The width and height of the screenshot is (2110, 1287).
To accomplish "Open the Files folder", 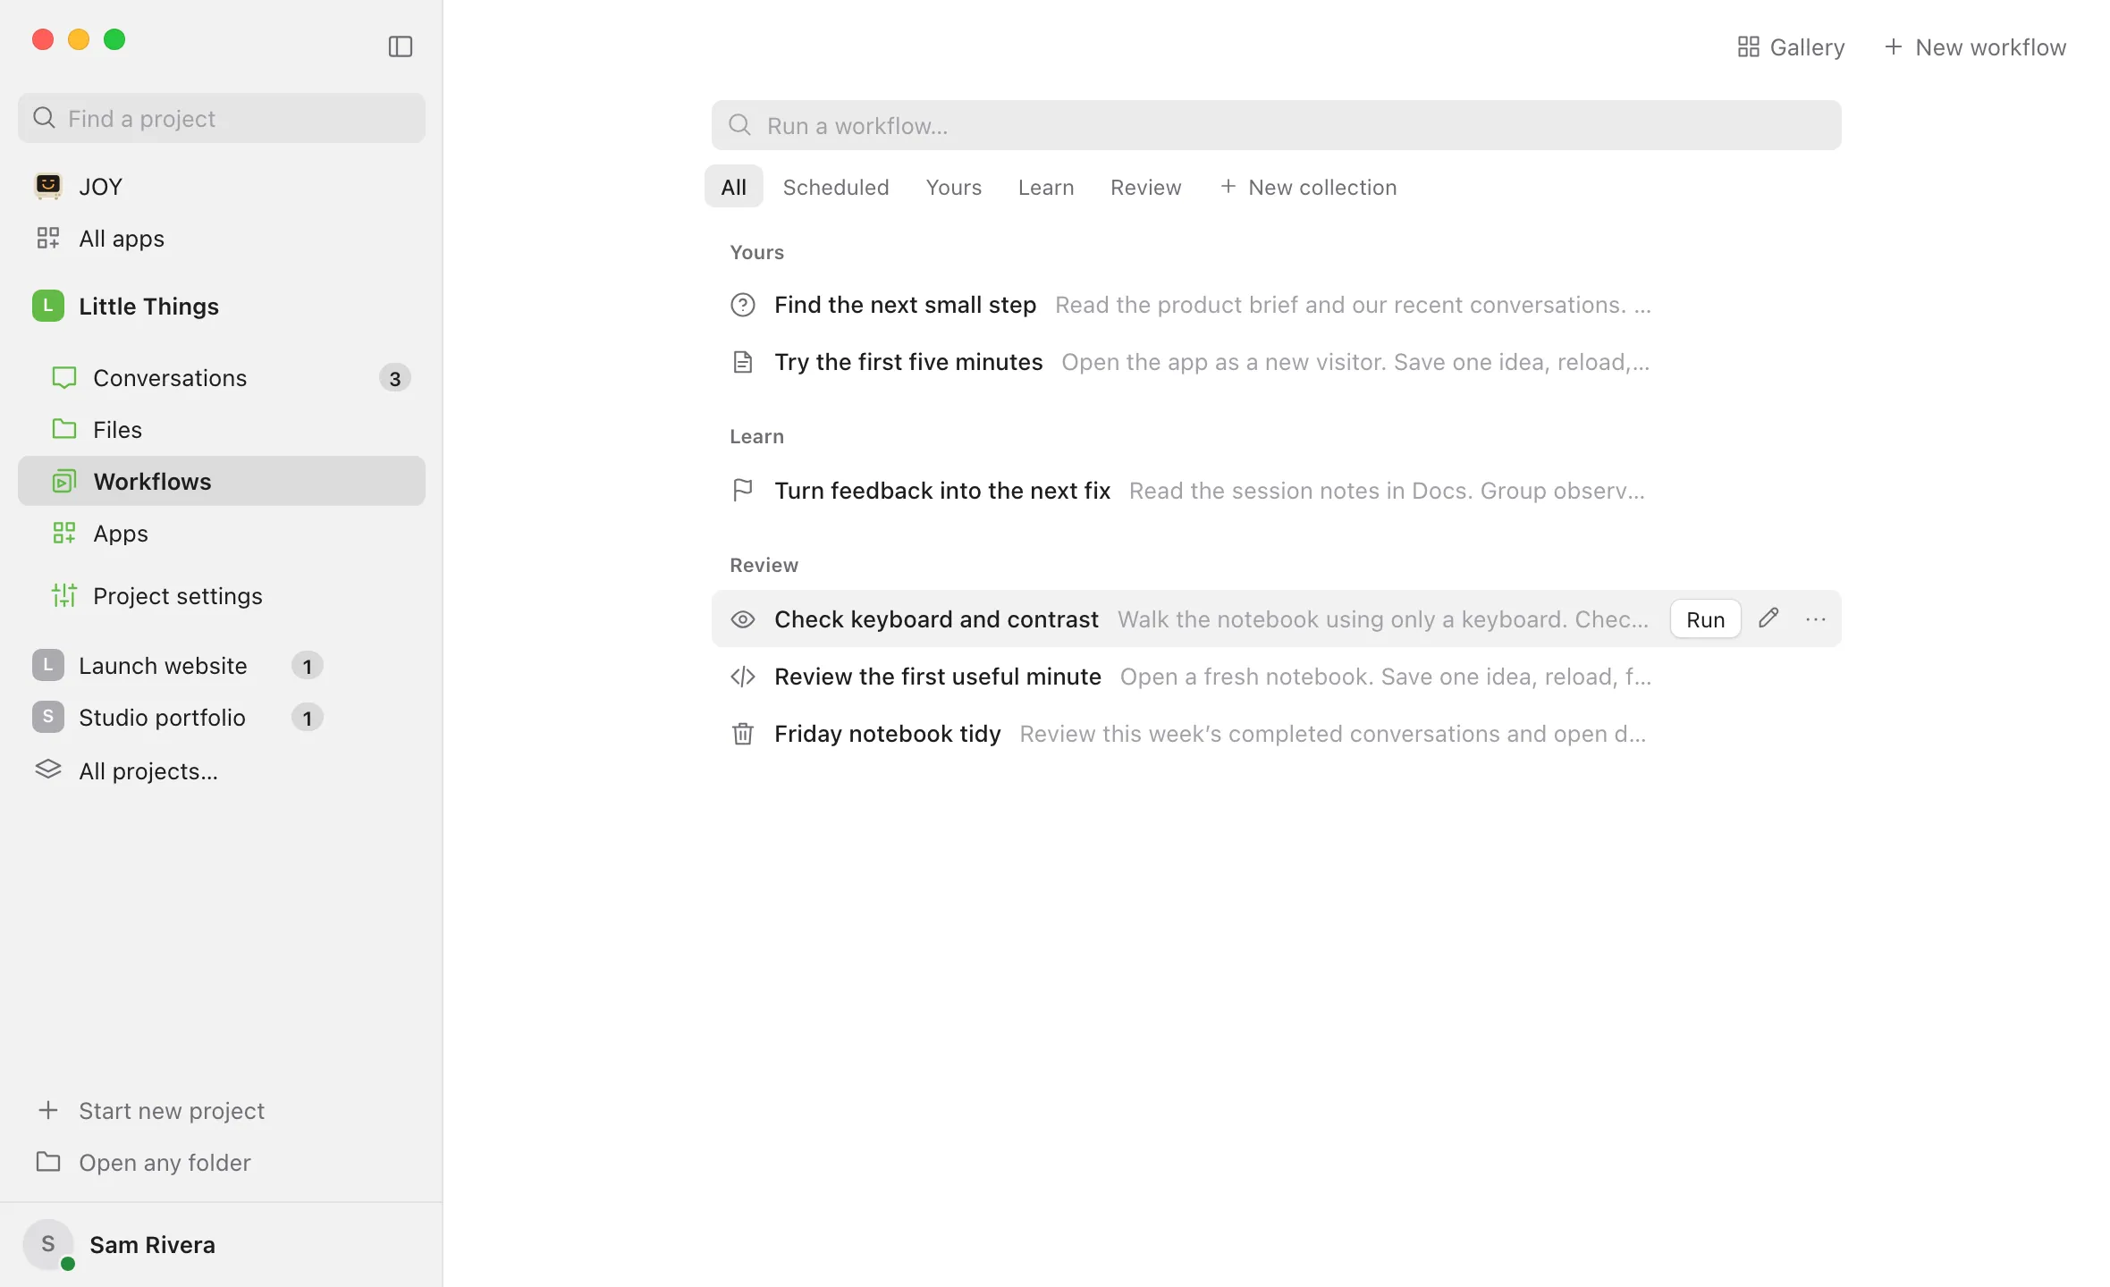I will [x=221, y=429].
